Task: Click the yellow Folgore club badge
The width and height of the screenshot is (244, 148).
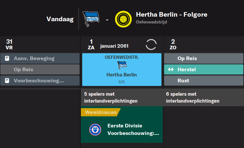Action: point(123,19)
